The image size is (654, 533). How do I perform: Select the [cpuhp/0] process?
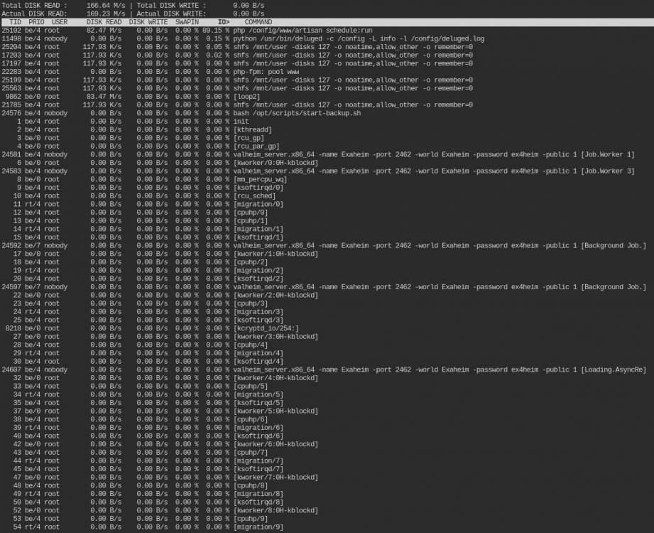[250, 212]
